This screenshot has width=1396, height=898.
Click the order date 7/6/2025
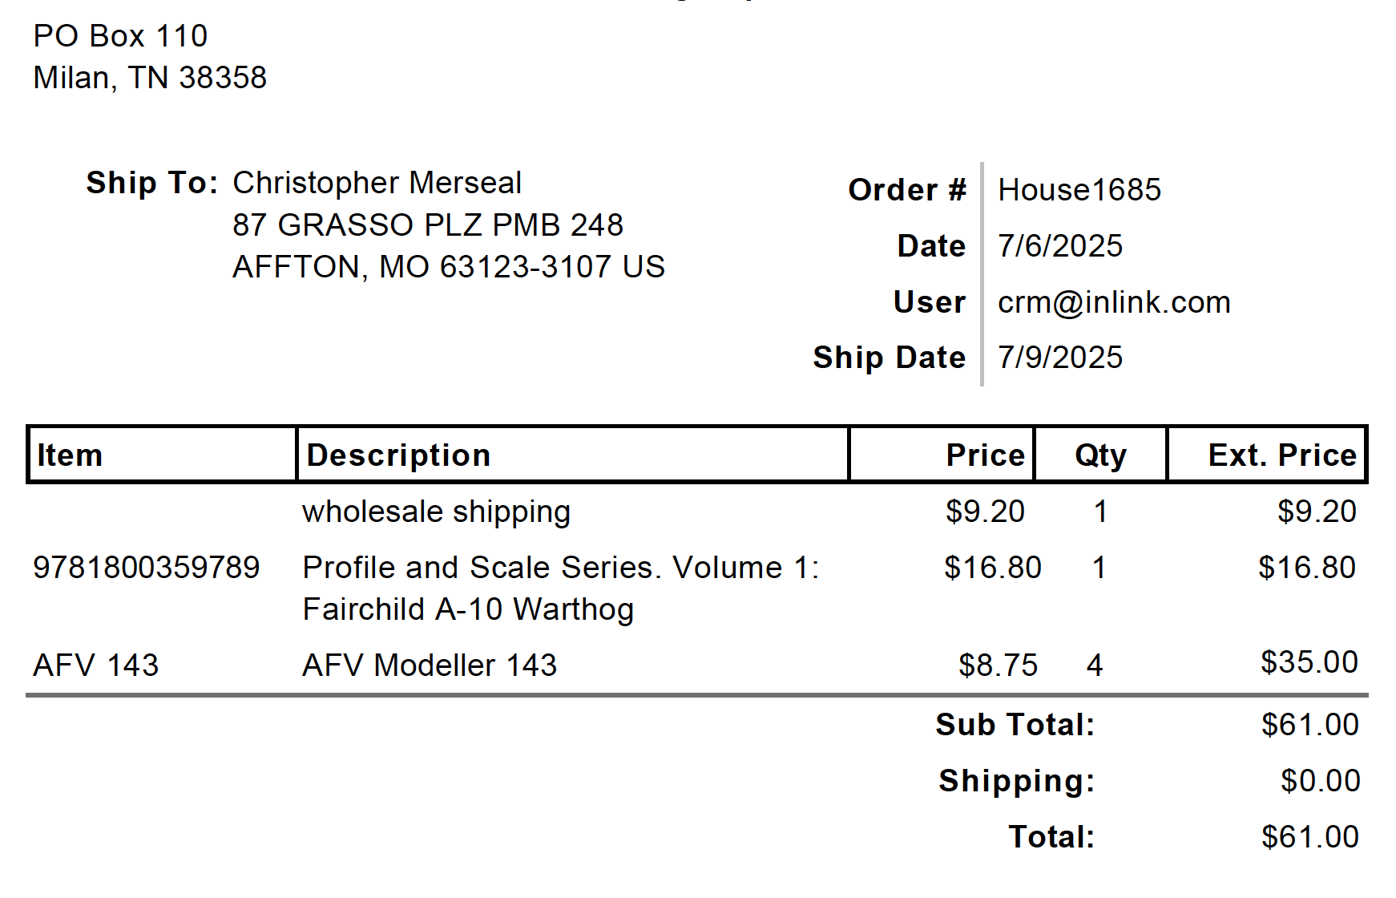click(1060, 246)
